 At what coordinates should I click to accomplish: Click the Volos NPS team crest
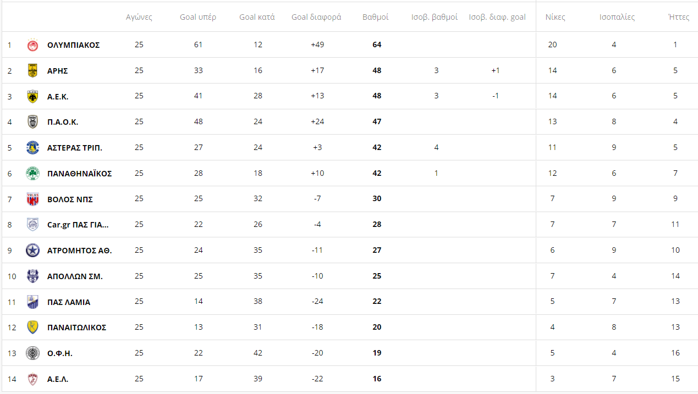click(x=33, y=199)
